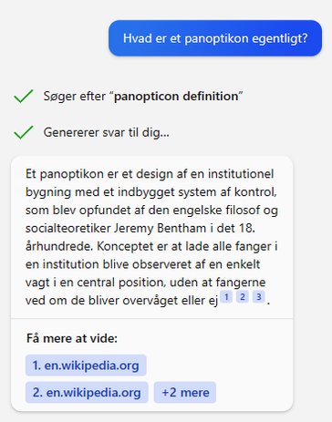Click first line starting Et panoptikon

click(x=150, y=174)
